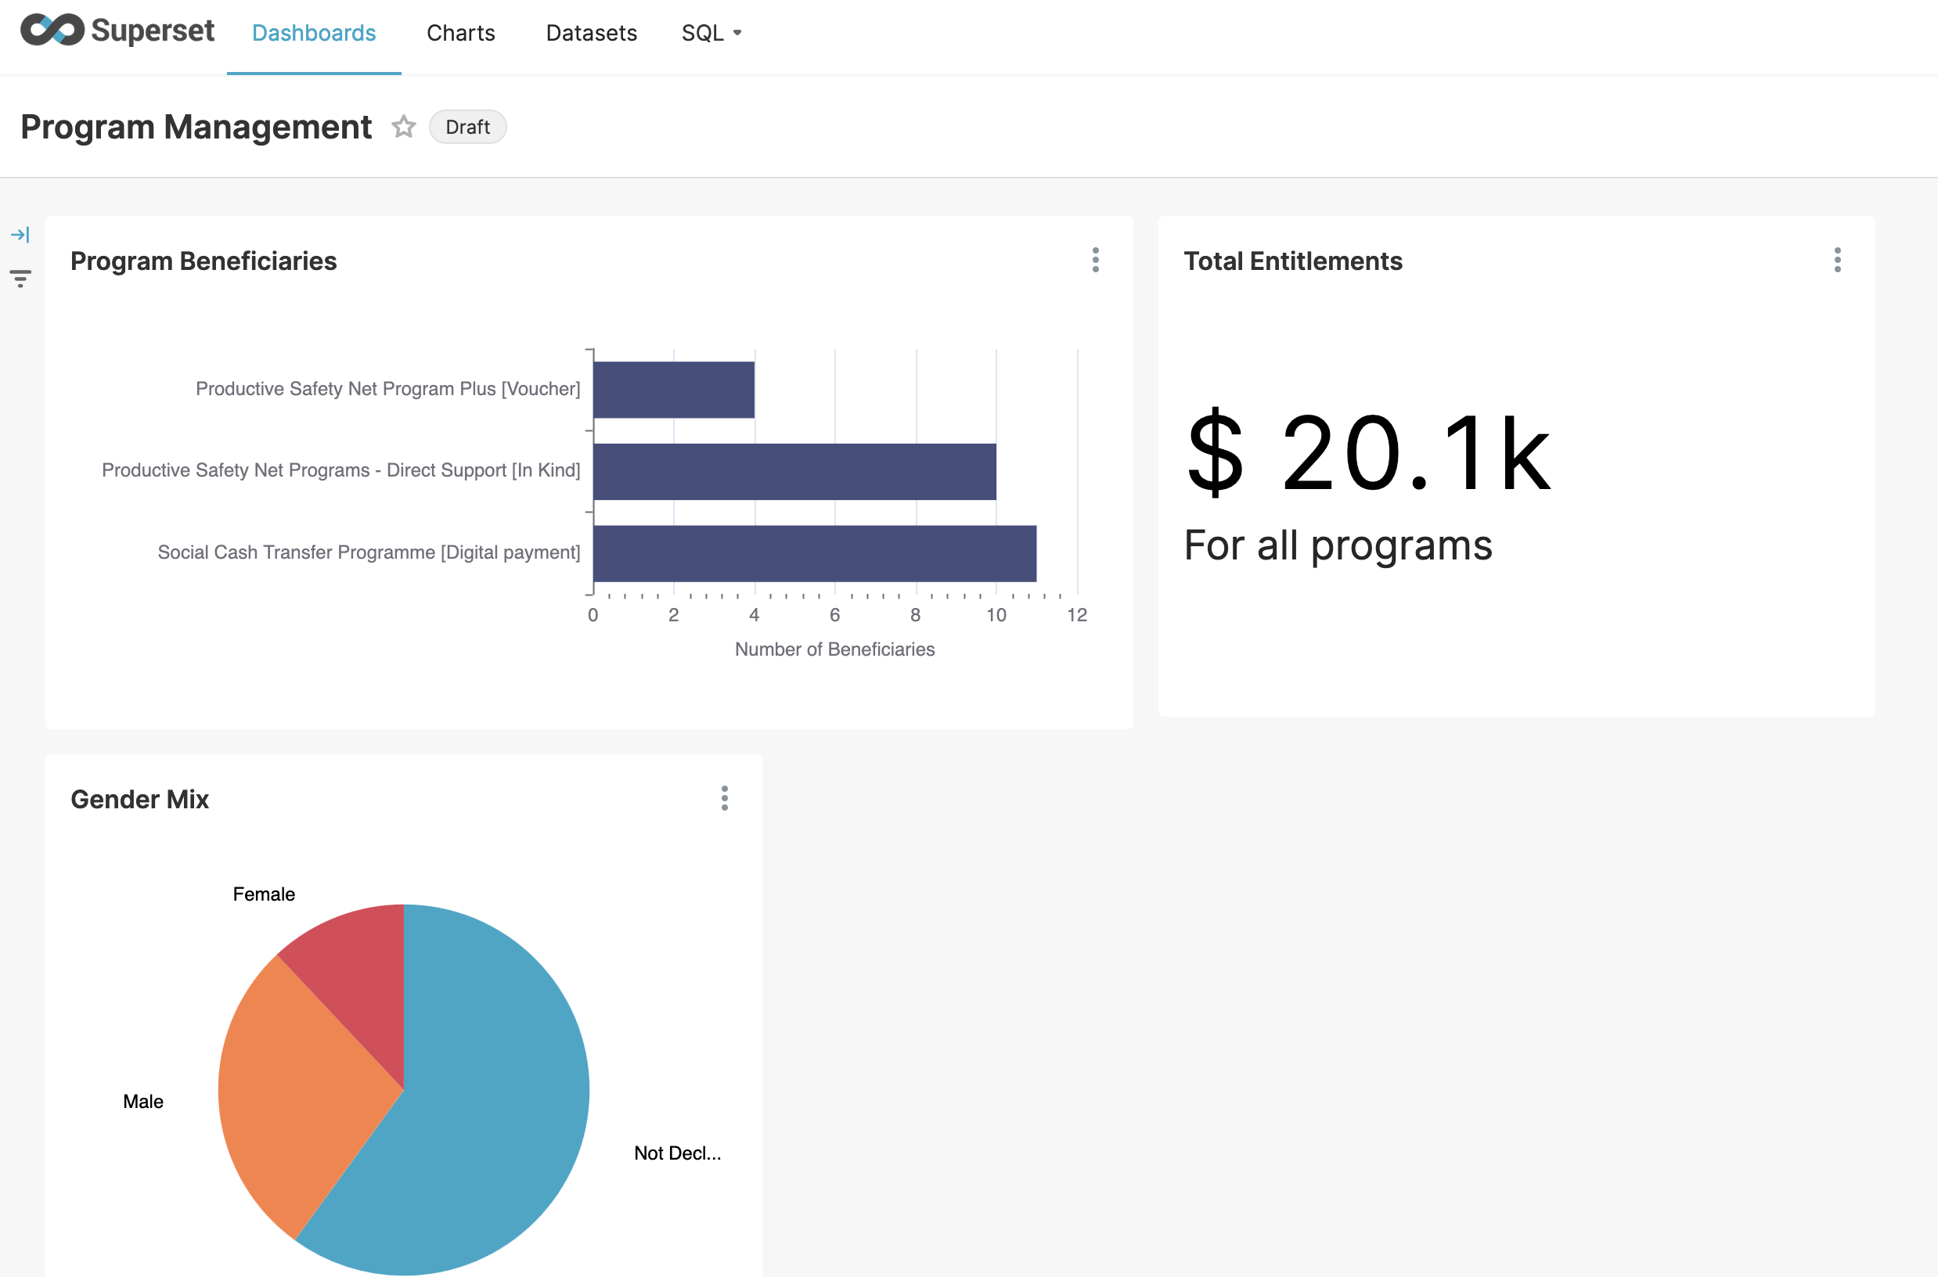Click the Social Cash Transfer Programme bar

point(815,554)
